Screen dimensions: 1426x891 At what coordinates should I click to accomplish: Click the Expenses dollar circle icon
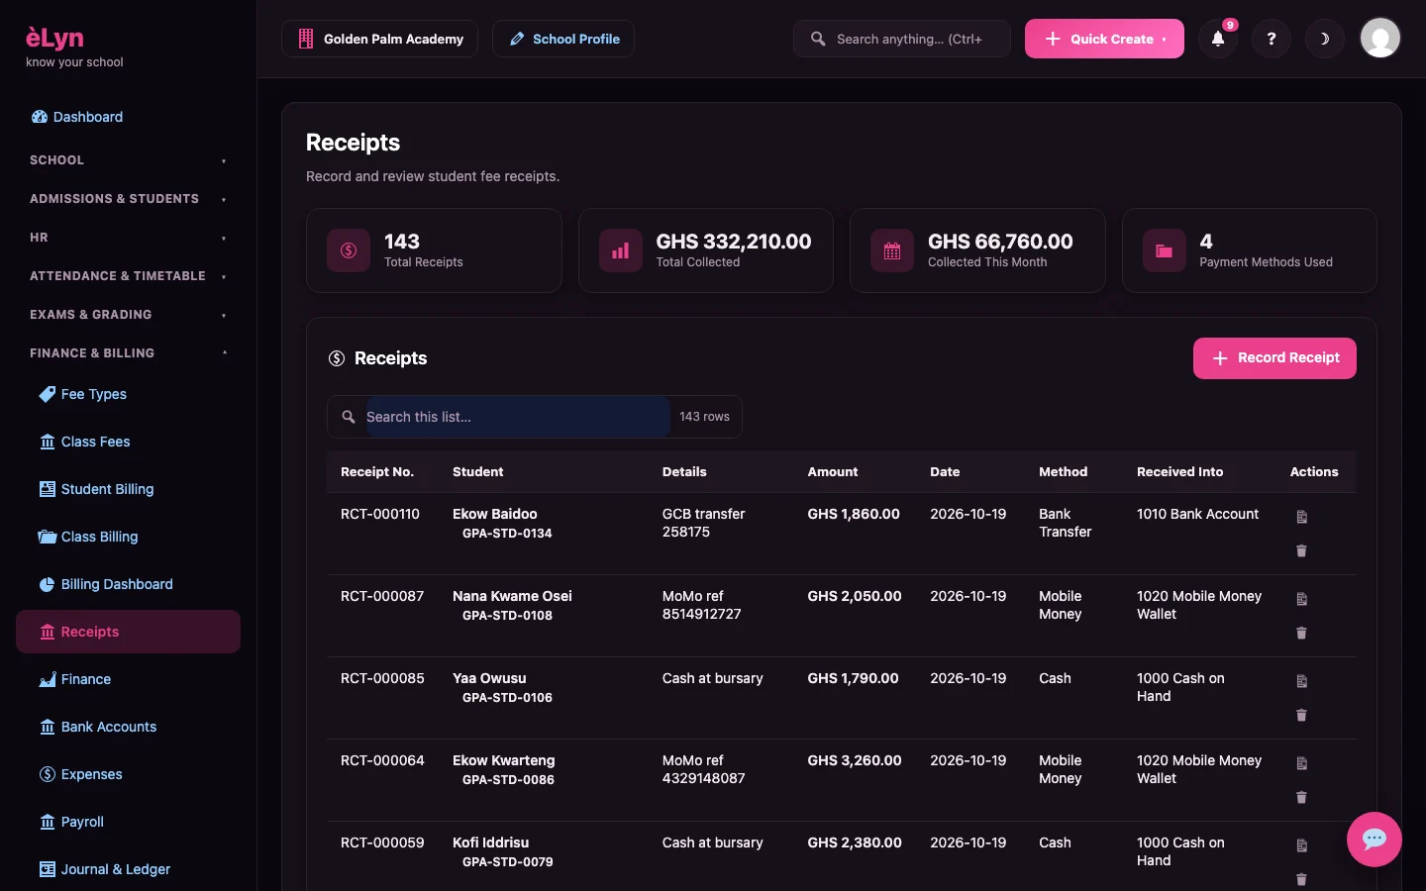point(48,774)
